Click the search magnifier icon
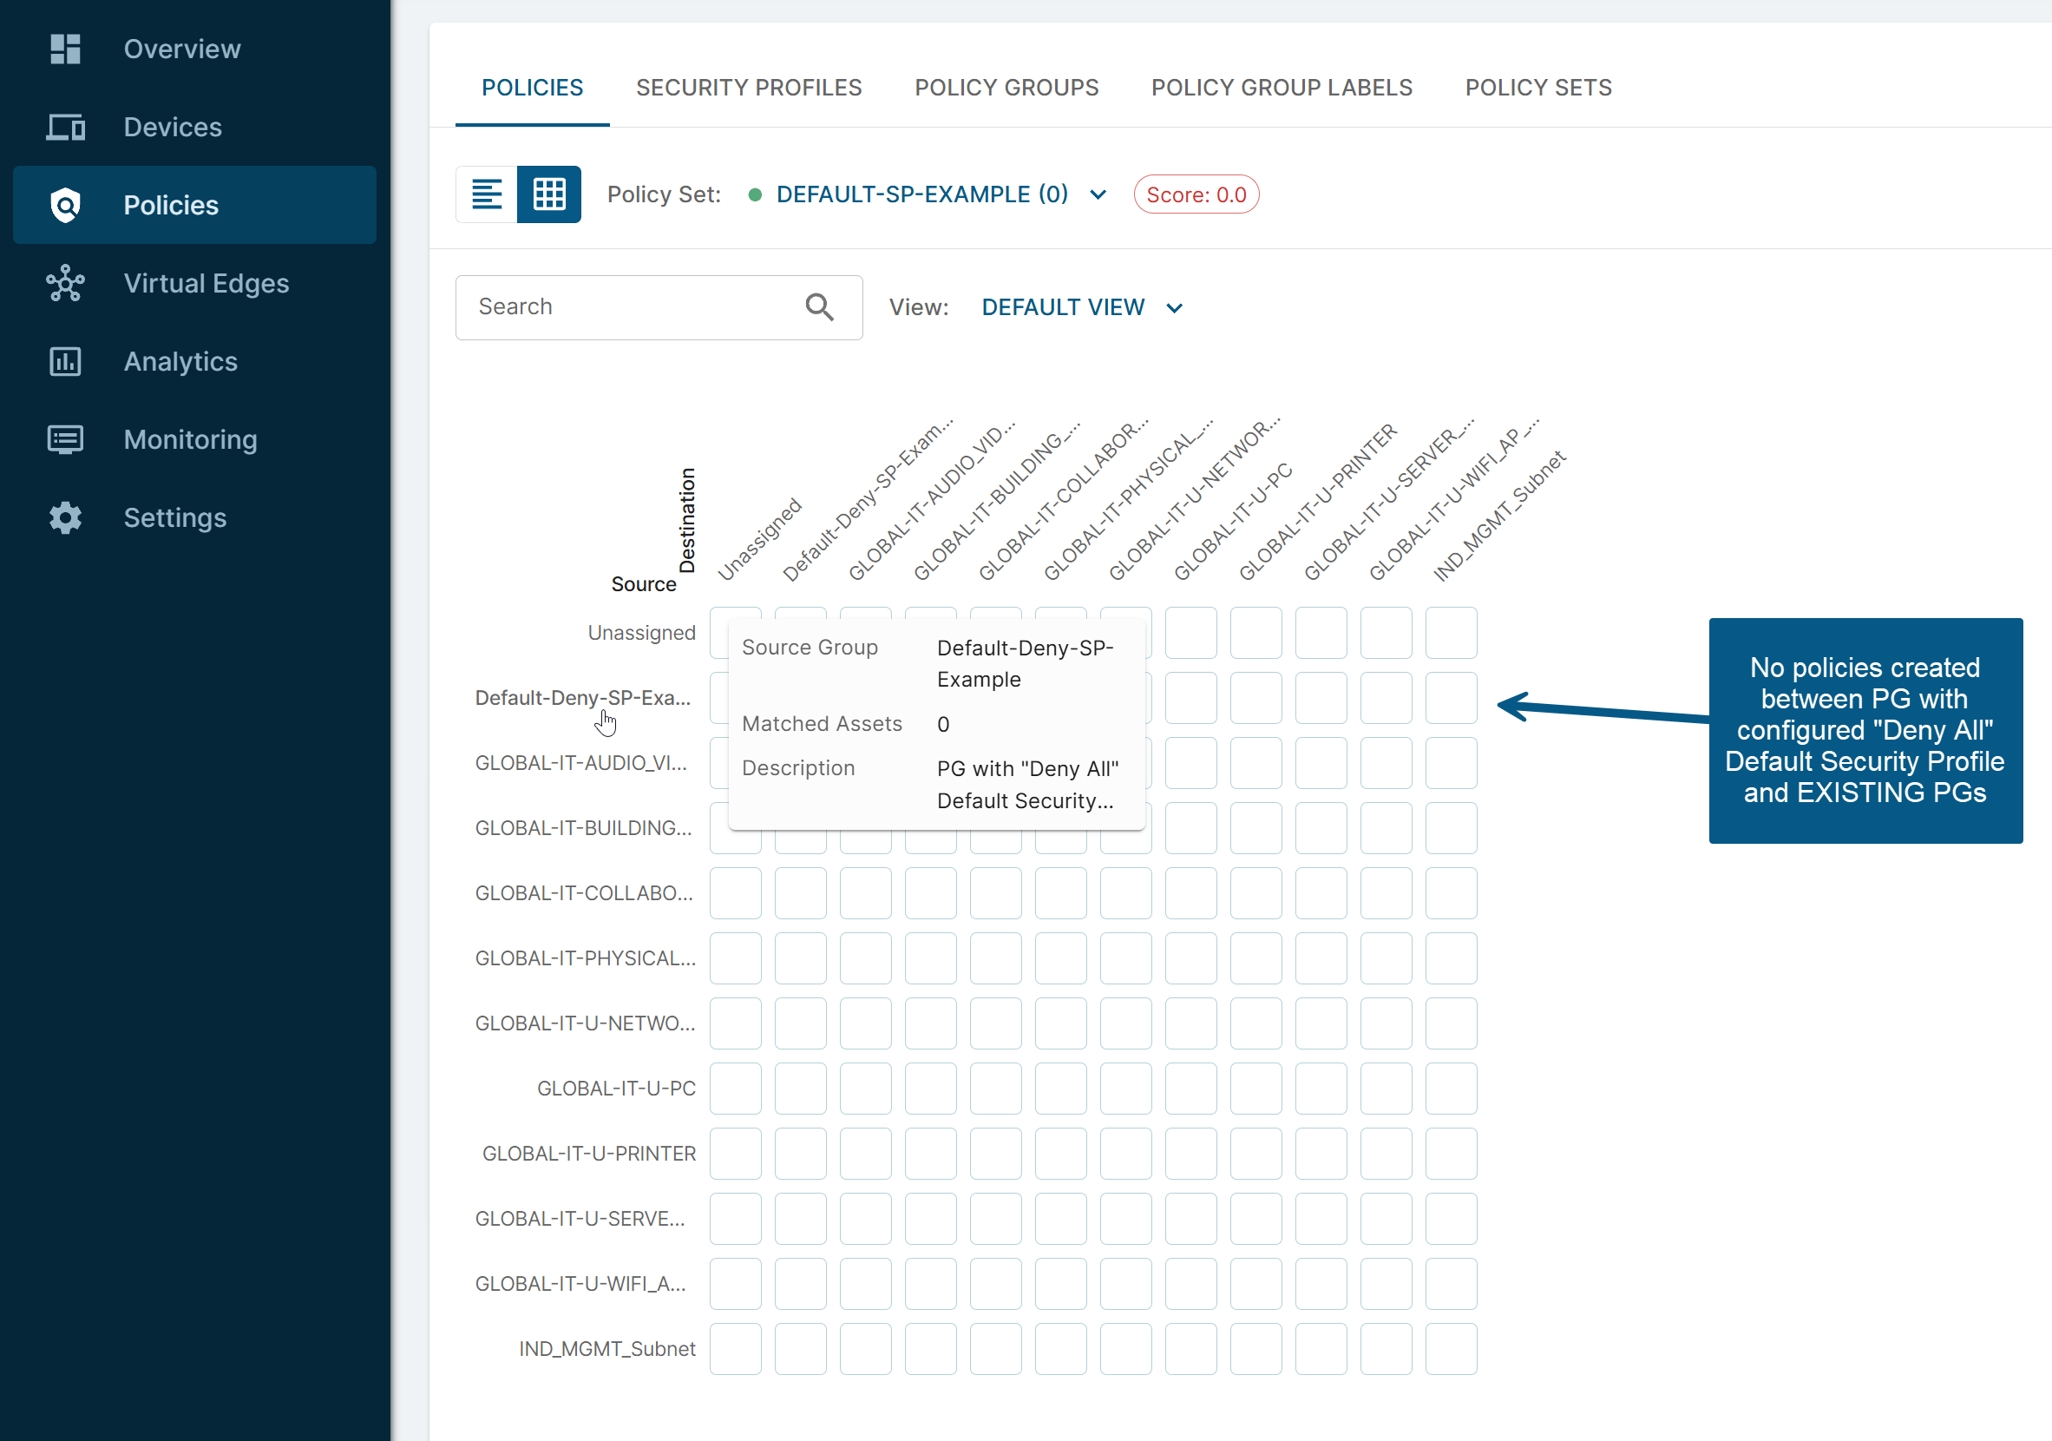The height and width of the screenshot is (1441, 2052). (x=819, y=306)
